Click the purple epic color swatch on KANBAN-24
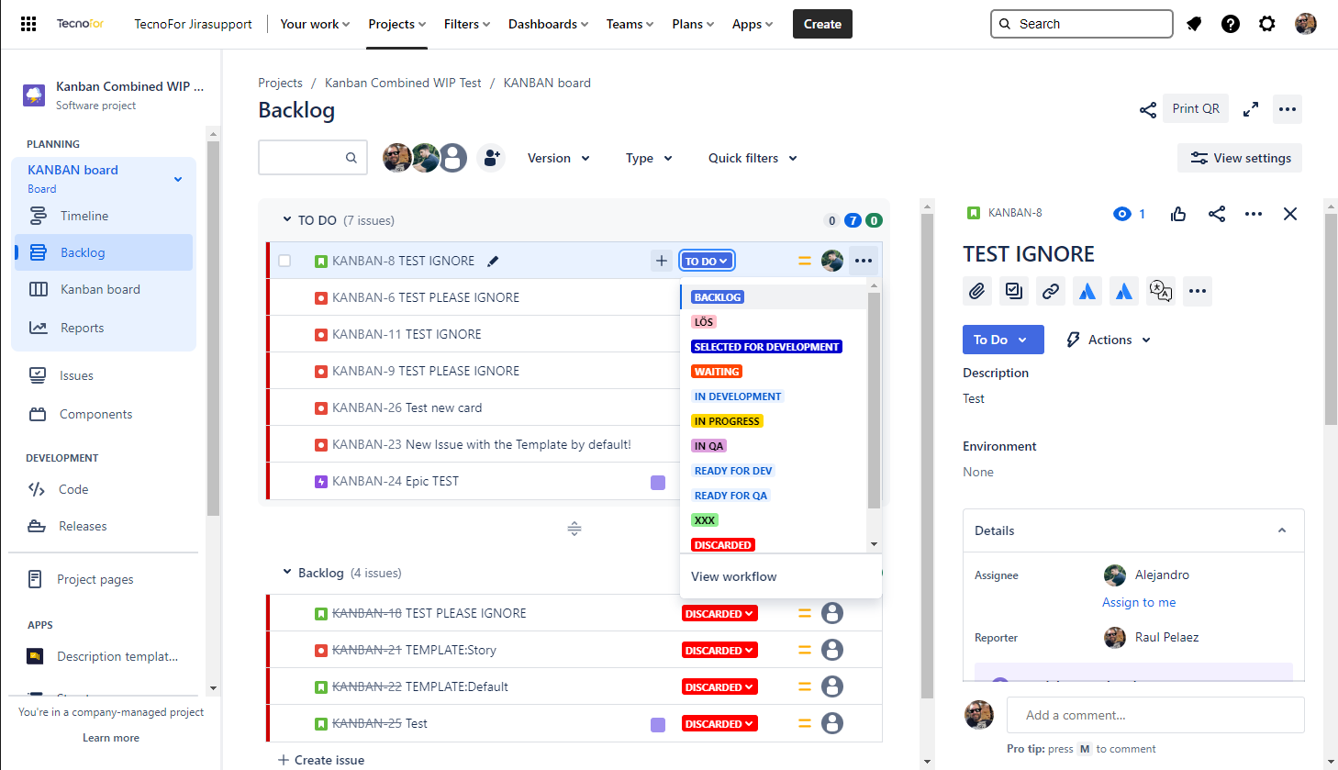 click(658, 483)
